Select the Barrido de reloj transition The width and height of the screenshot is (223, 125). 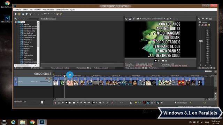click(29, 31)
